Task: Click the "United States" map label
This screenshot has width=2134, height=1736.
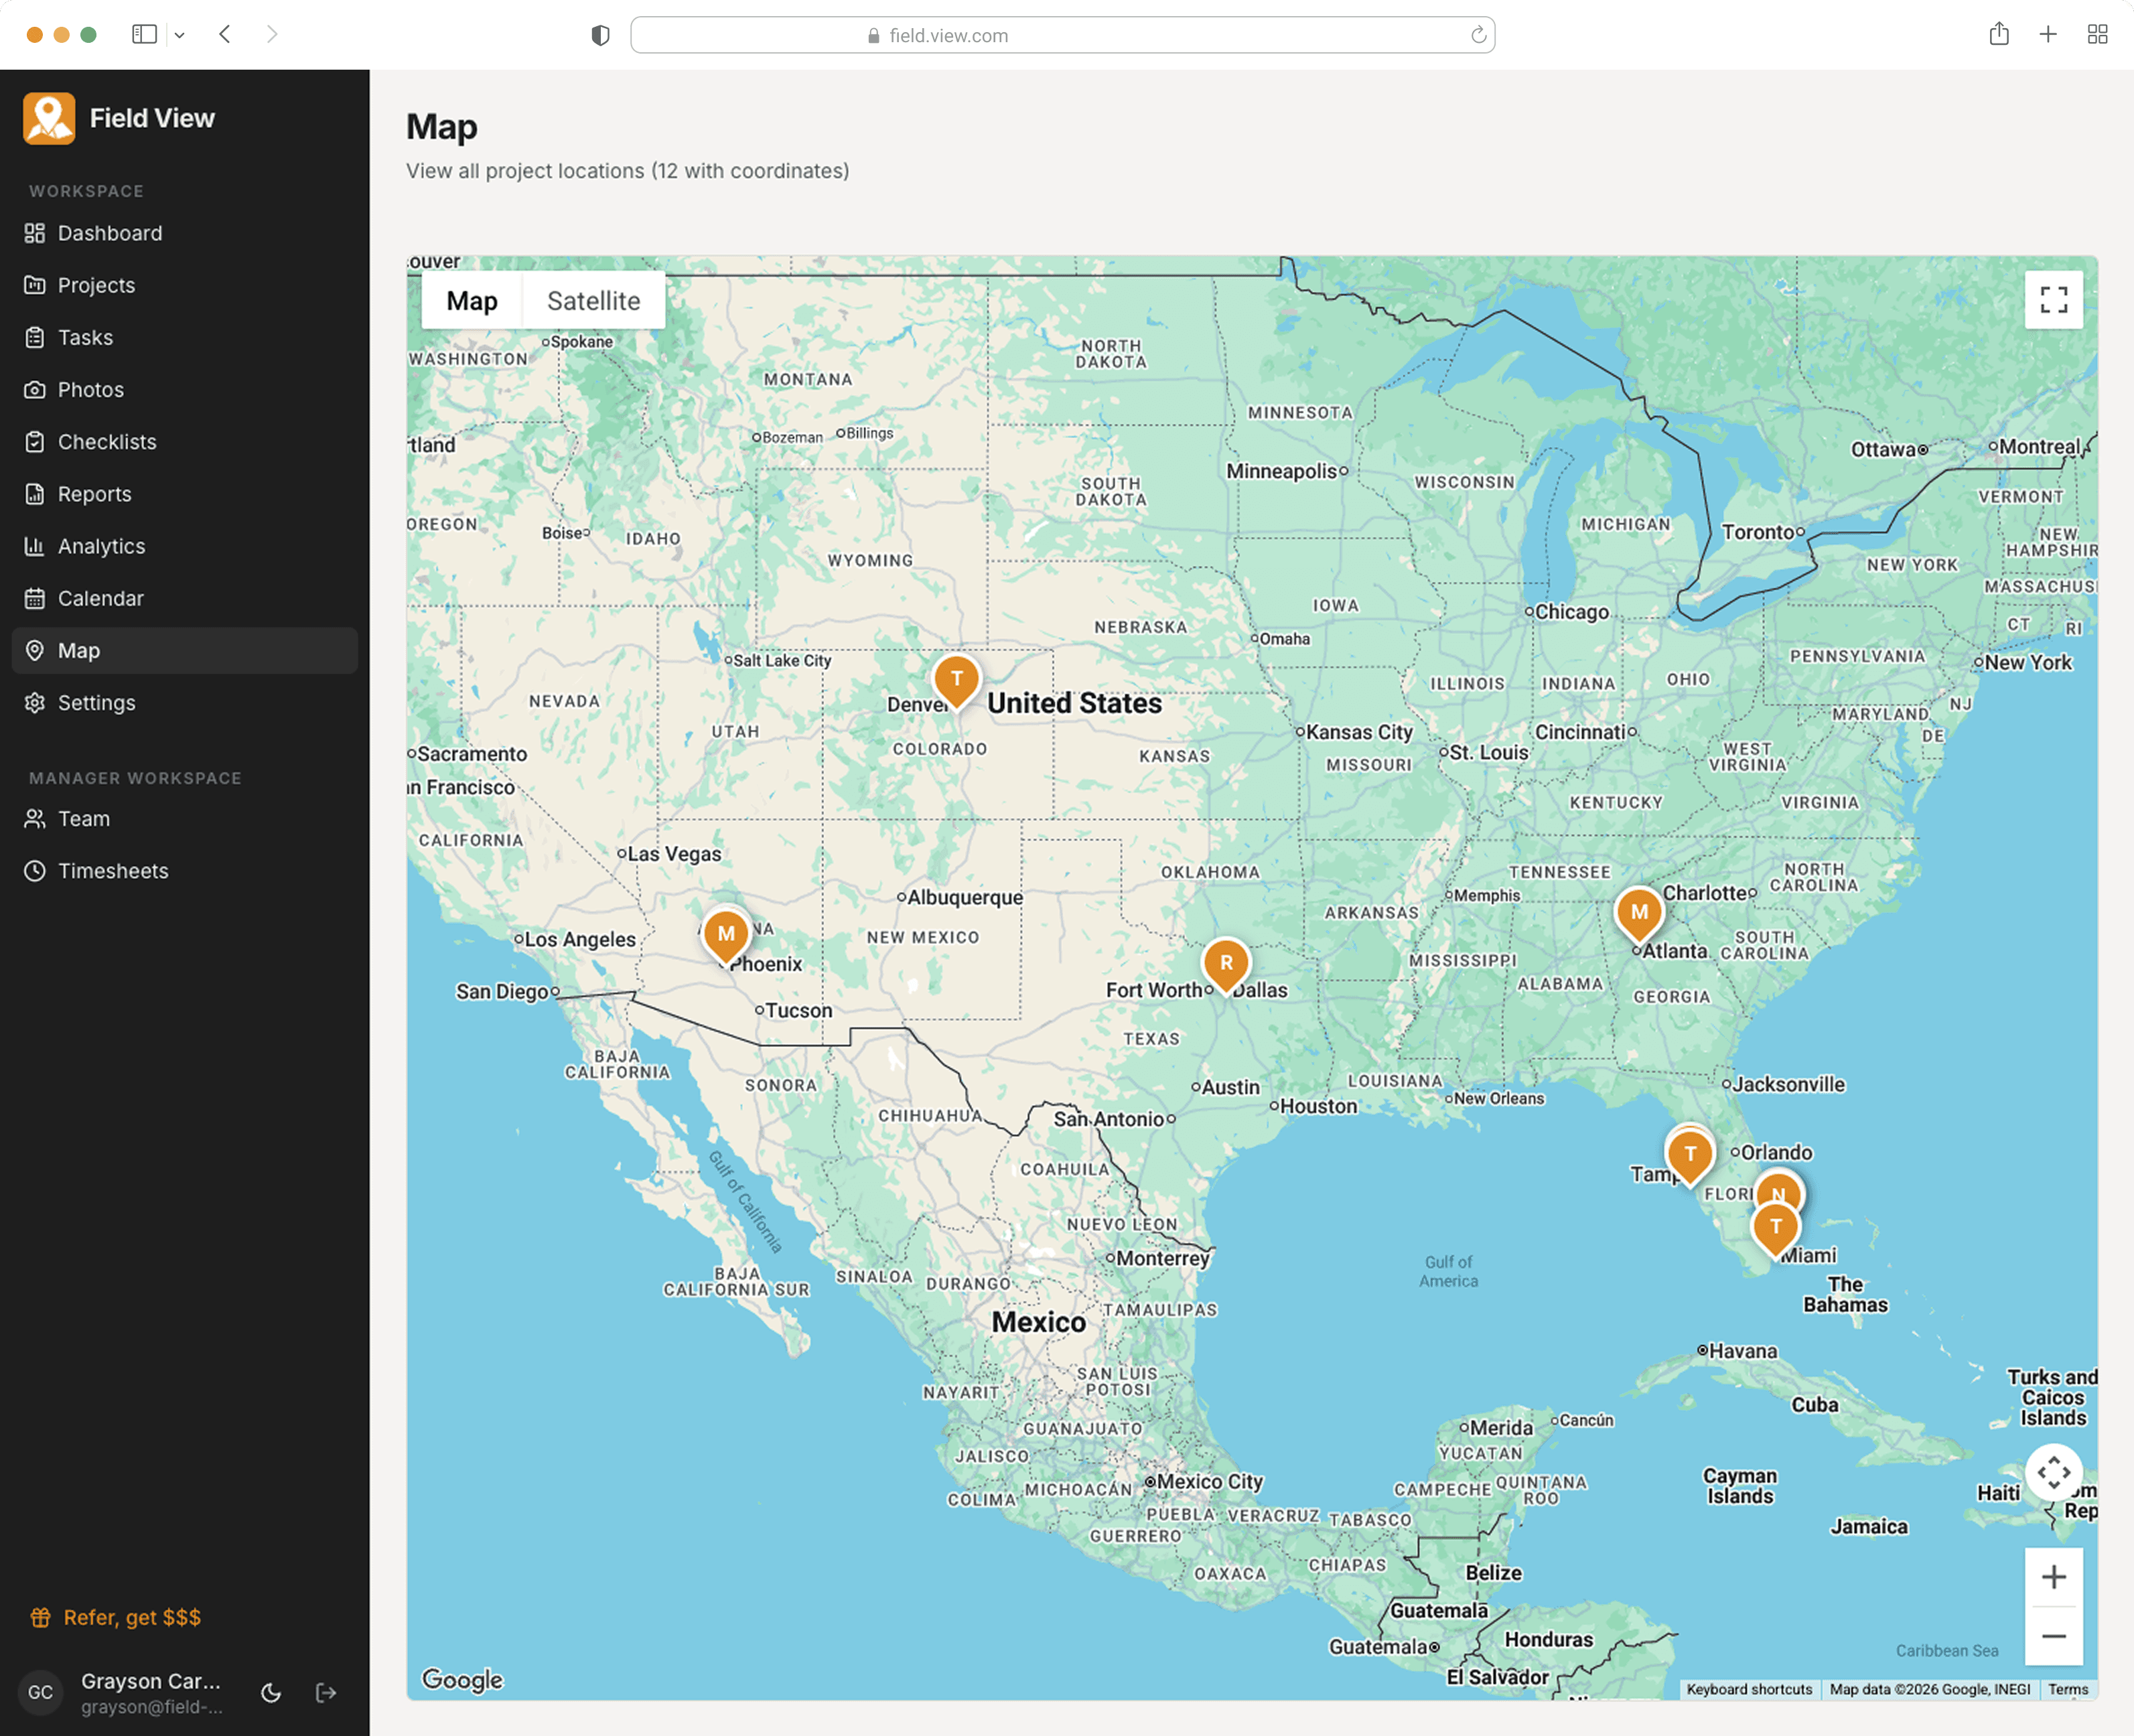Action: tap(1075, 703)
